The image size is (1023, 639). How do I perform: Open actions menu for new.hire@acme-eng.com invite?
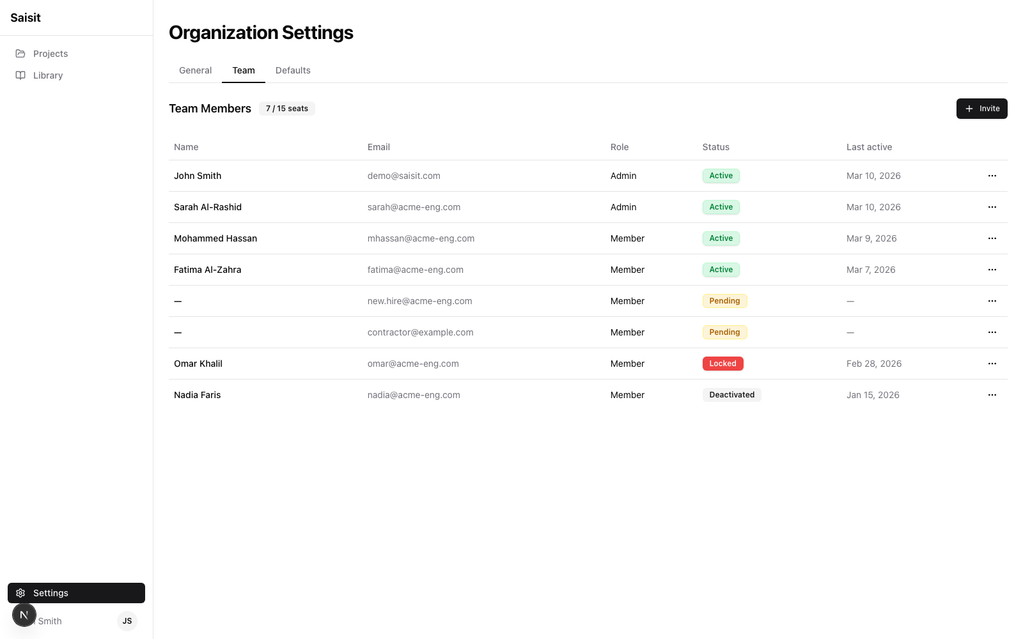coord(992,301)
